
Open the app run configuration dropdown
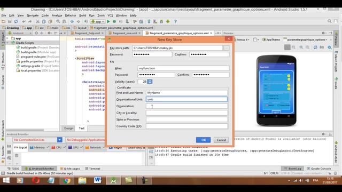97,21
